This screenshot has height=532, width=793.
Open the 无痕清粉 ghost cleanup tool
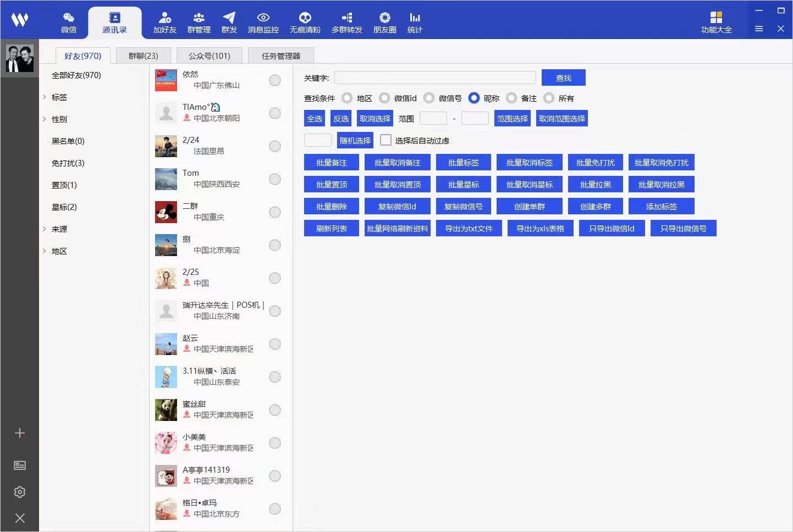305,23
